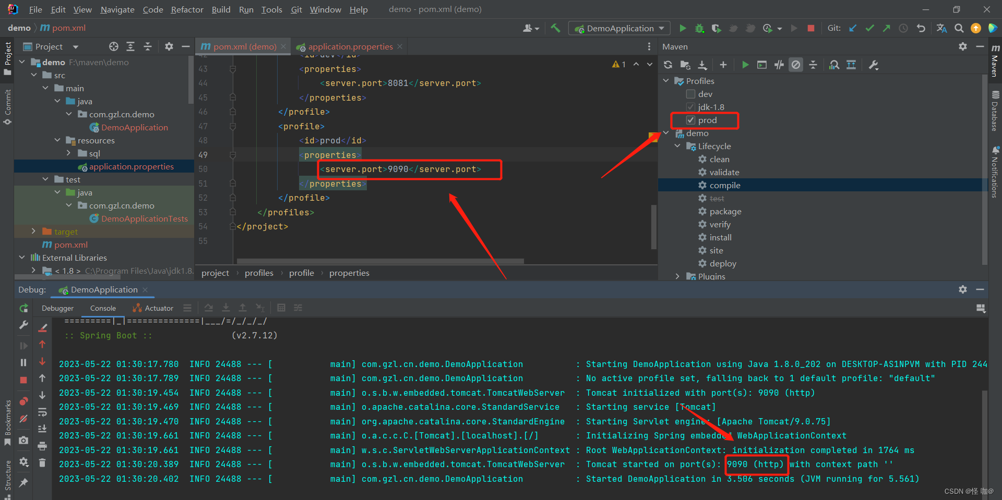1002x500 pixels.
Task: Rerun DemoApplication in Debug panel
Action: click(x=23, y=308)
